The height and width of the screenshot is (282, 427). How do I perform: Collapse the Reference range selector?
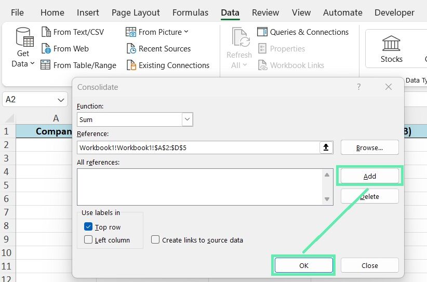[326, 147]
